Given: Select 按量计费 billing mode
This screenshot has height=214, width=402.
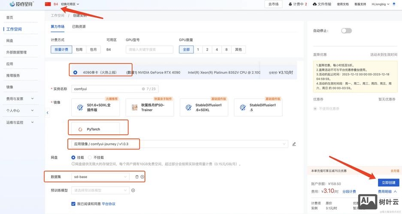Looking at the screenshot, I should click(61, 50).
